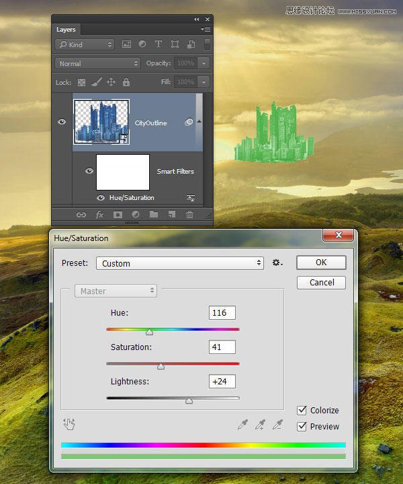Open Layers panel flyout menu
The height and width of the screenshot is (484, 403).
point(206,30)
